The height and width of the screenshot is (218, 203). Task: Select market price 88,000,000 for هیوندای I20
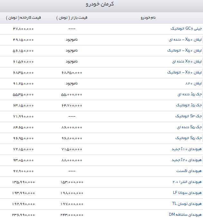pyautogui.click(x=72, y=160)
